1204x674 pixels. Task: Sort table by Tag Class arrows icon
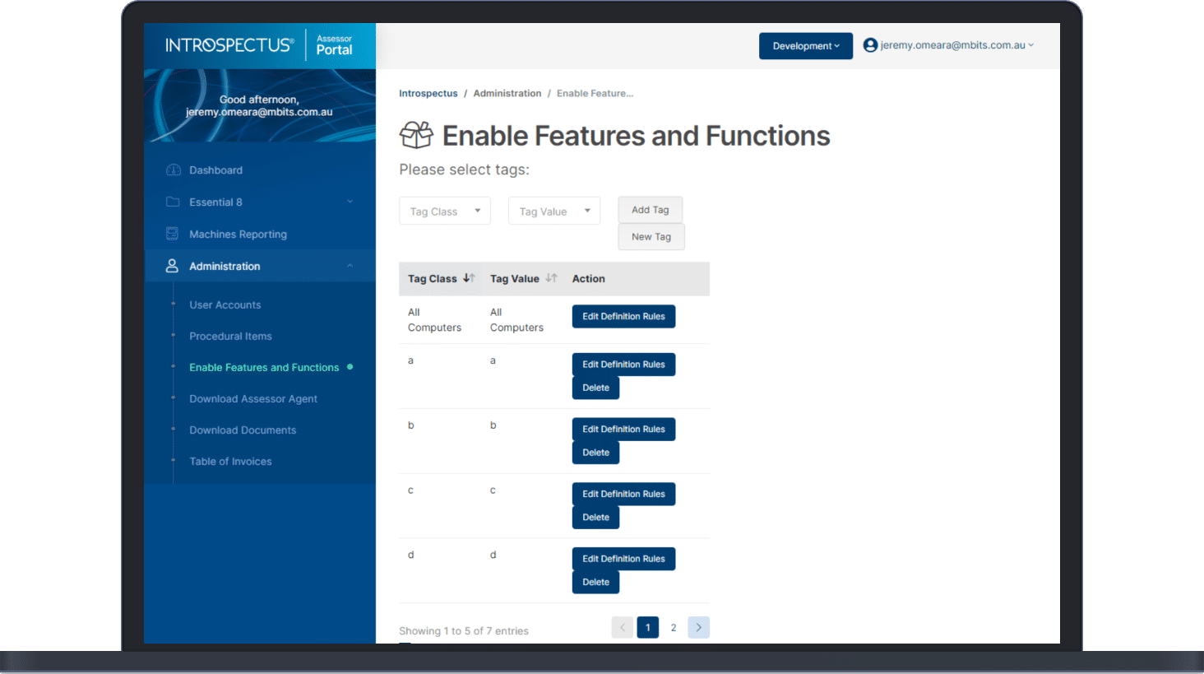coord(469,278)
